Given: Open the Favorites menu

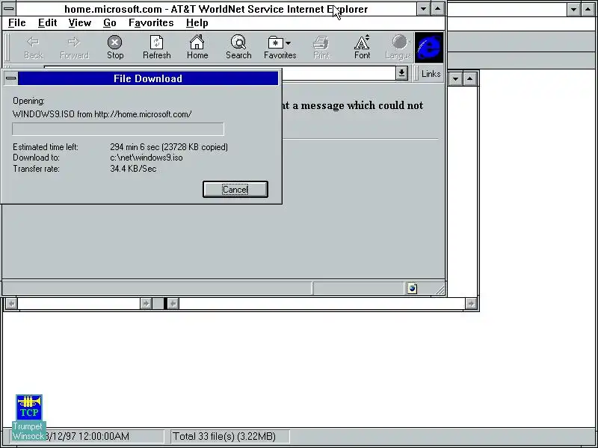Looking at the screenshot, I should [x=151, y=23].
